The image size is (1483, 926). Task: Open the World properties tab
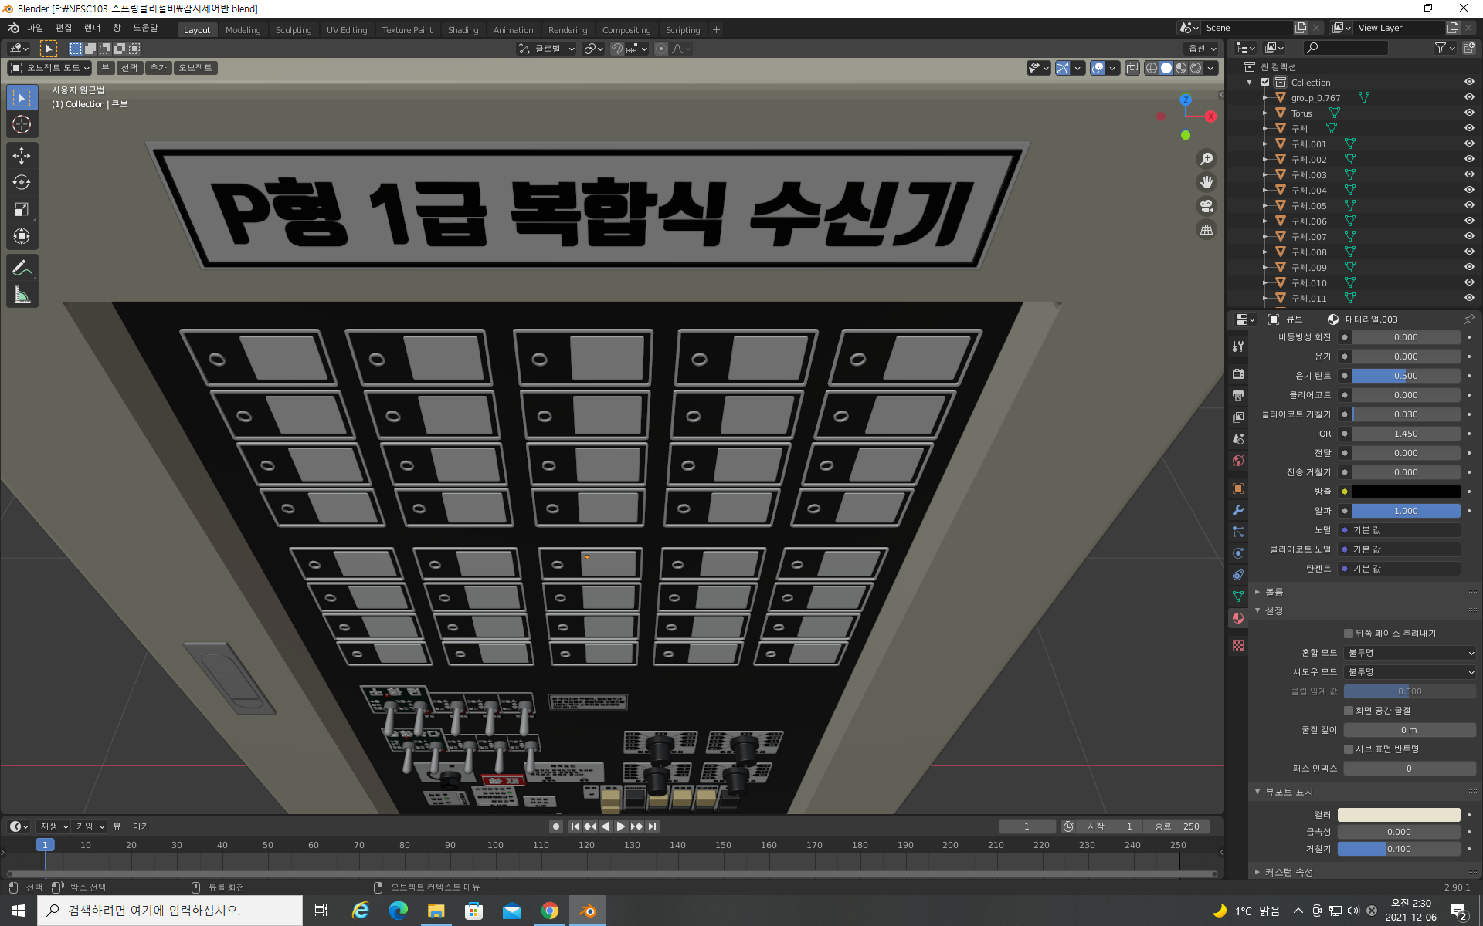tap(1238, 461)
